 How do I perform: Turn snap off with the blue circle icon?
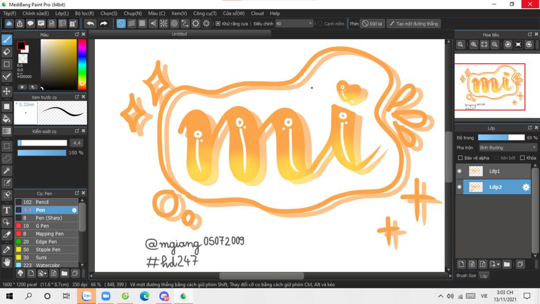121,23
